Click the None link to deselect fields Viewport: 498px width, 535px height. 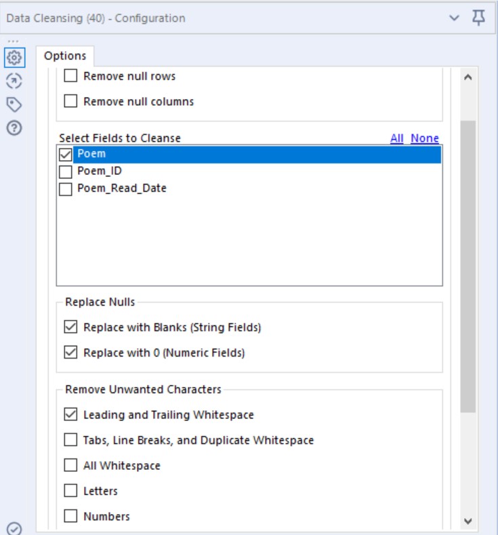[x=425, y=138]
